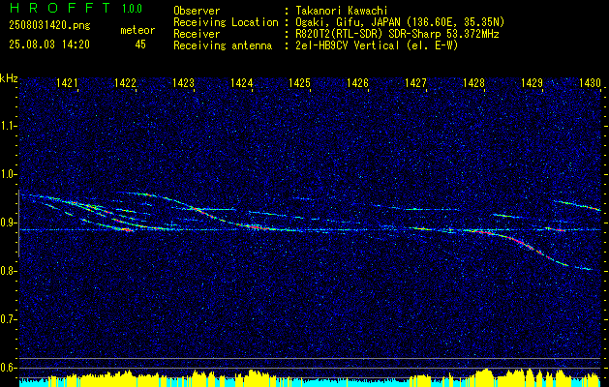
Task: Click the receiver R820T2 SDR-Sharp 53.372MHz text
Action: tap(397, 34)
